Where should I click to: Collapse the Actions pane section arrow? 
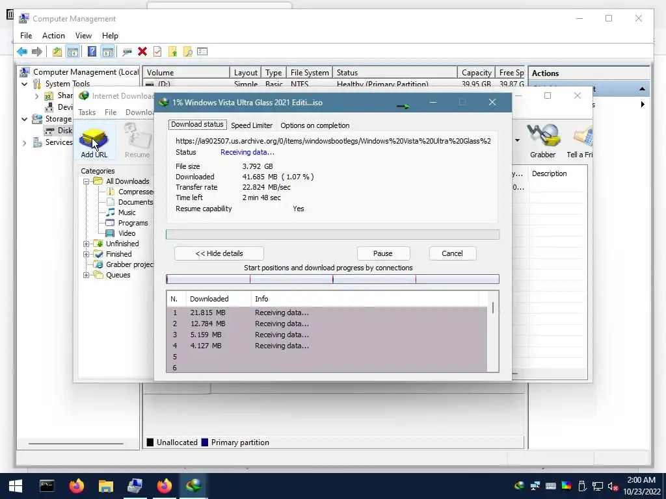(x=642, y=88)
